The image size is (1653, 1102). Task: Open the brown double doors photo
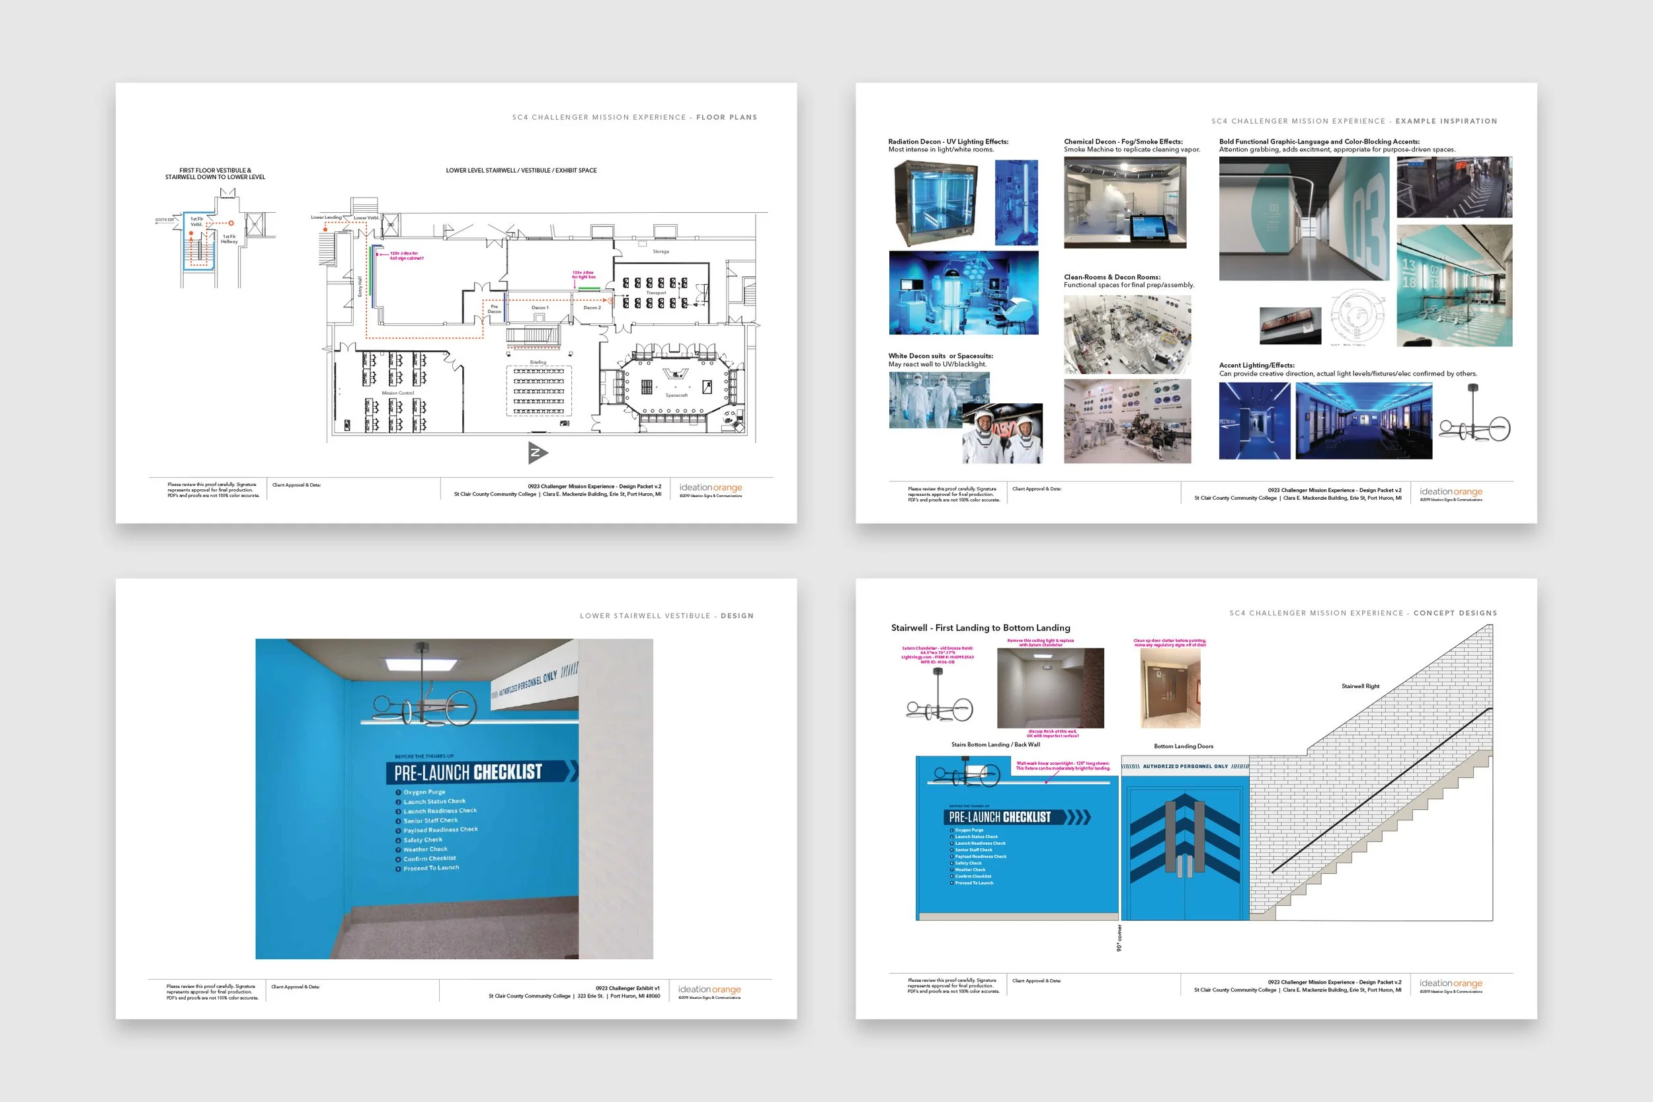pyautogui.click(x=1170, y=688)
